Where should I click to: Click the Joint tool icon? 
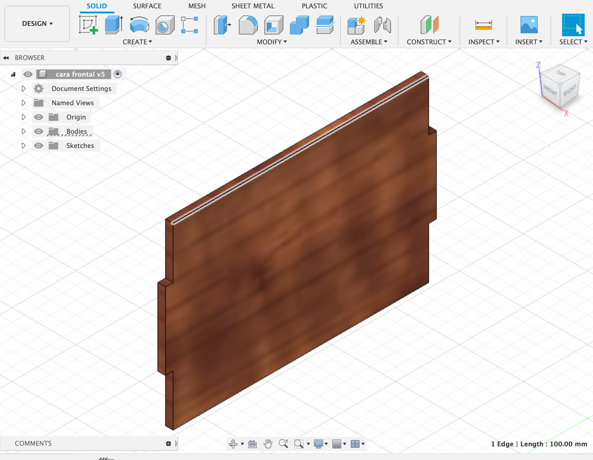coord(382,25)
